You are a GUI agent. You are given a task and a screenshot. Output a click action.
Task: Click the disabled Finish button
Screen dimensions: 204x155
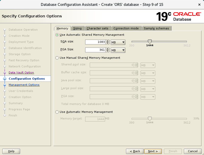pyautogui.click(x=173, y=151)
